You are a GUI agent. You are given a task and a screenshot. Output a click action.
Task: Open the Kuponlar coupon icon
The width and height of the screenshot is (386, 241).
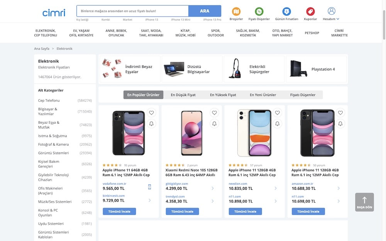(x=310, y=12)
